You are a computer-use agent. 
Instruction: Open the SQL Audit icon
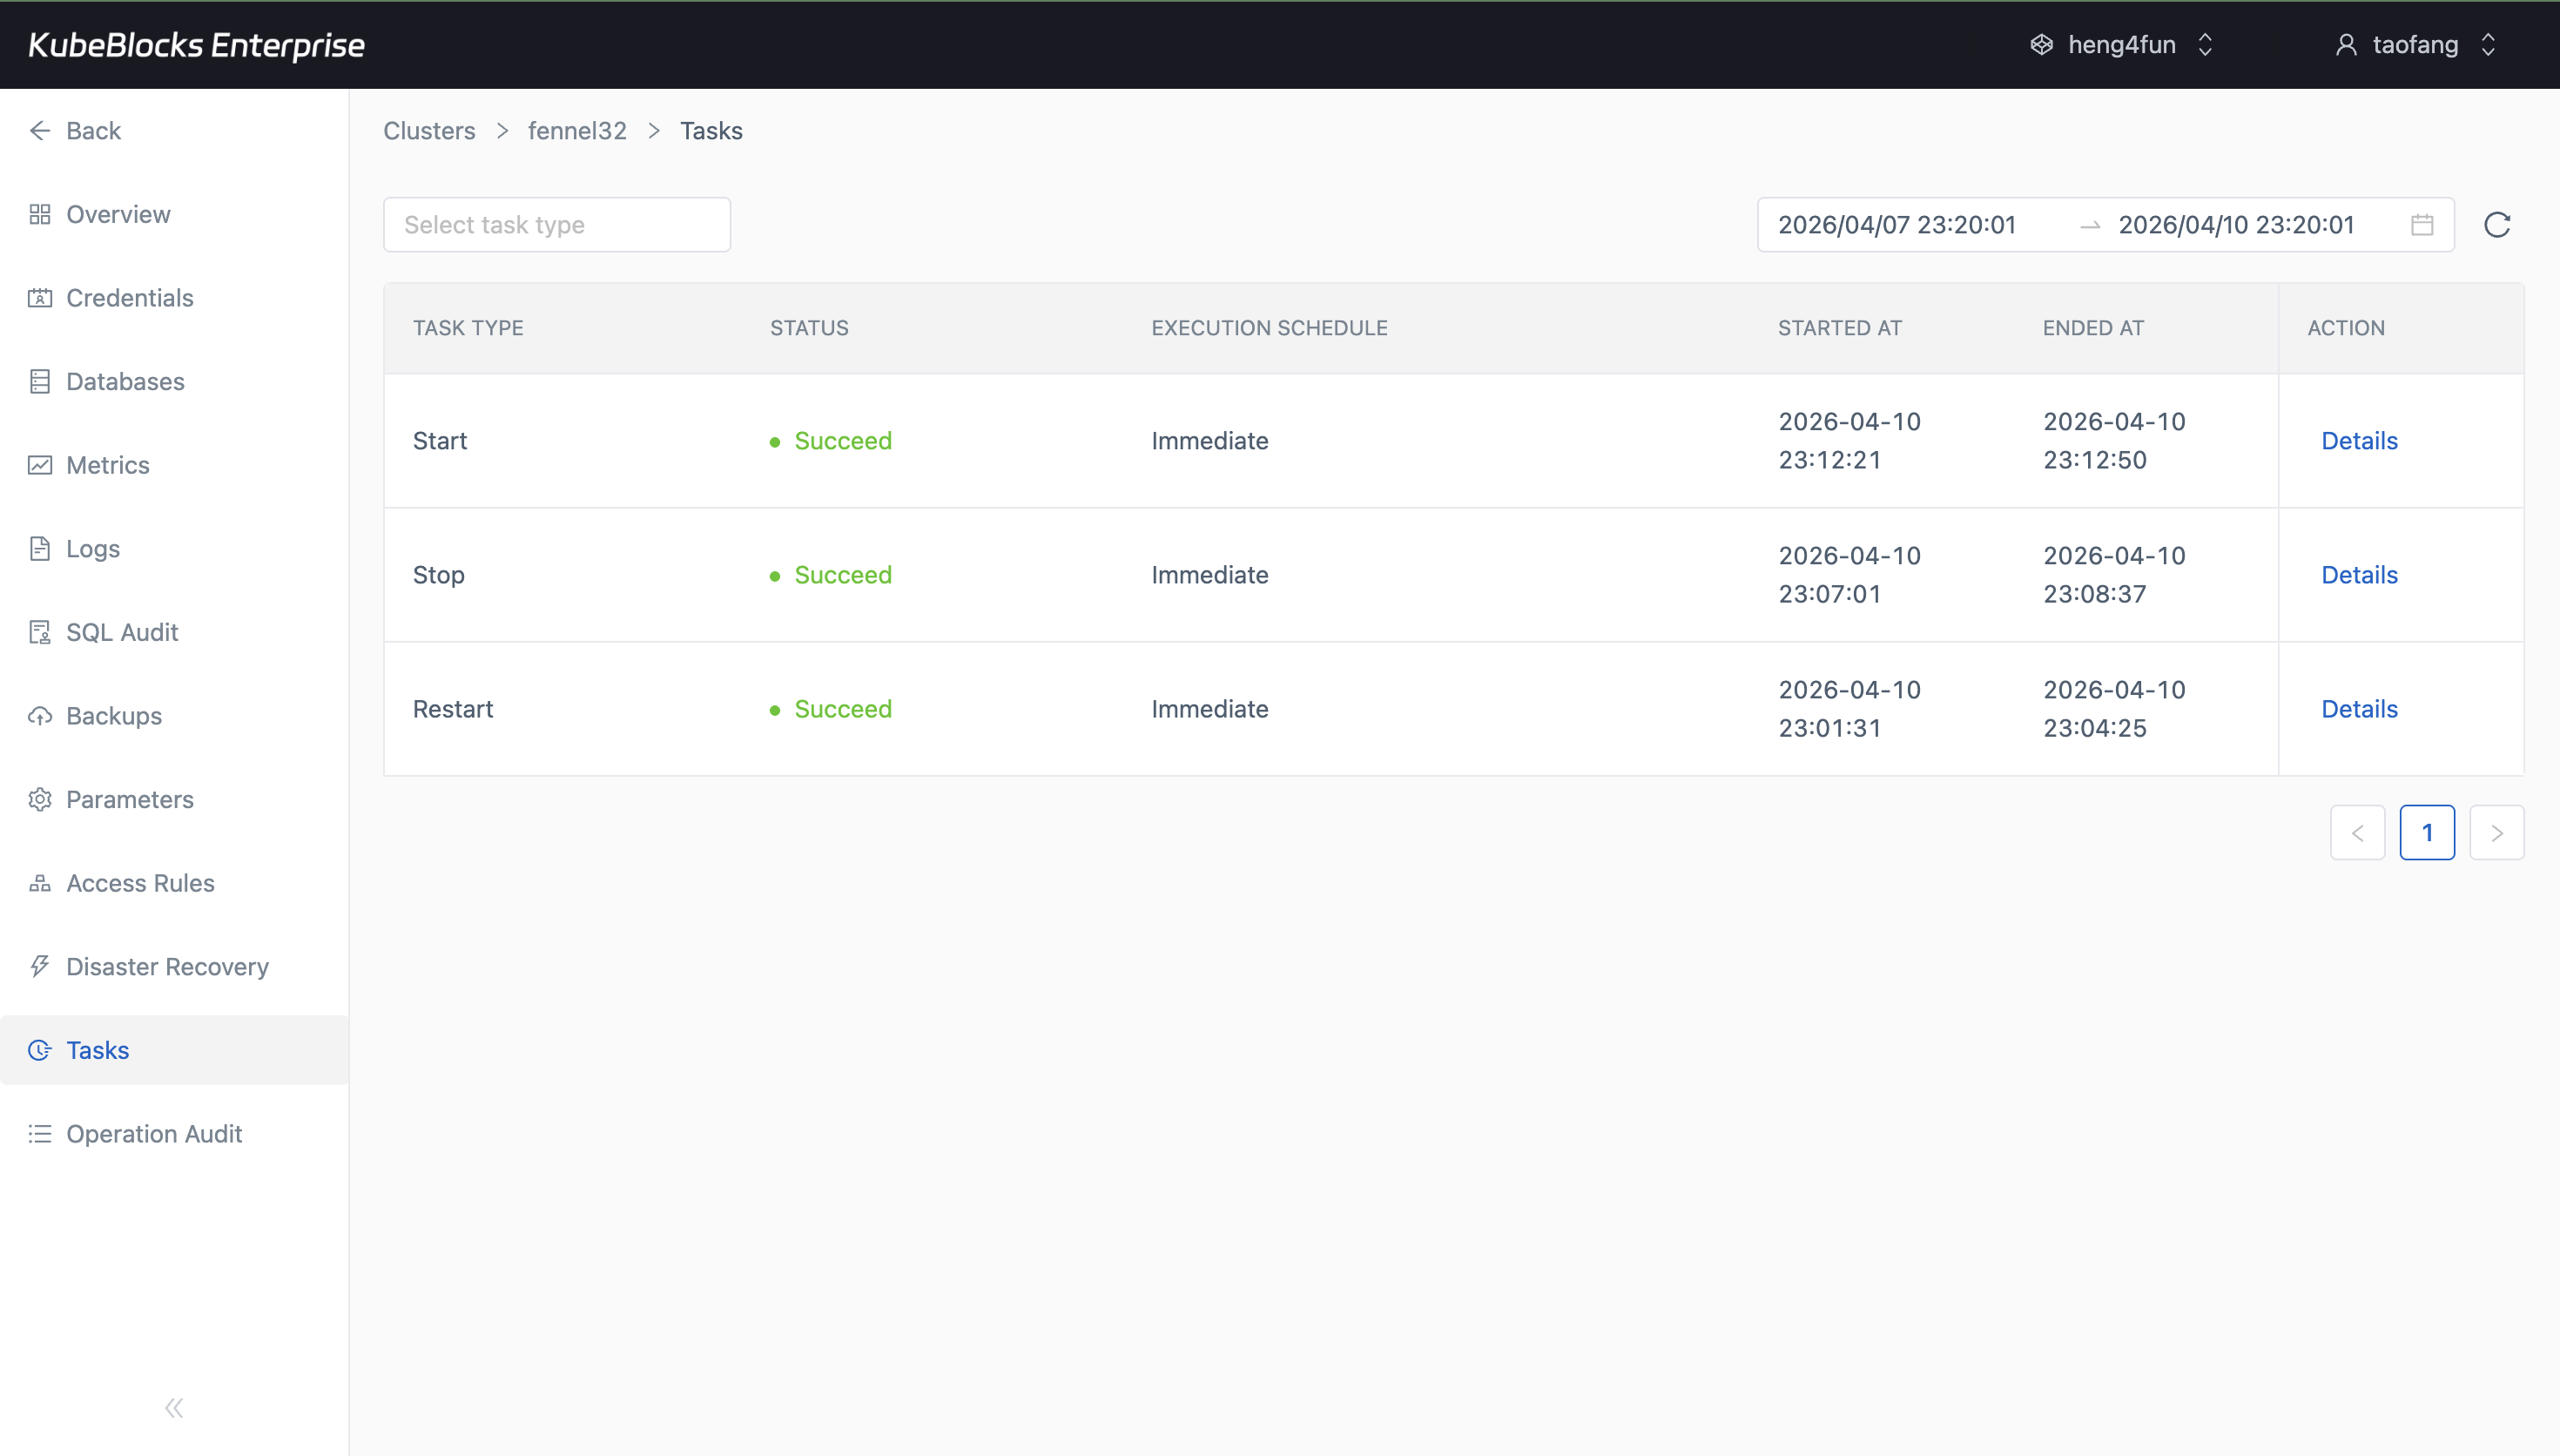click(40, 631)
